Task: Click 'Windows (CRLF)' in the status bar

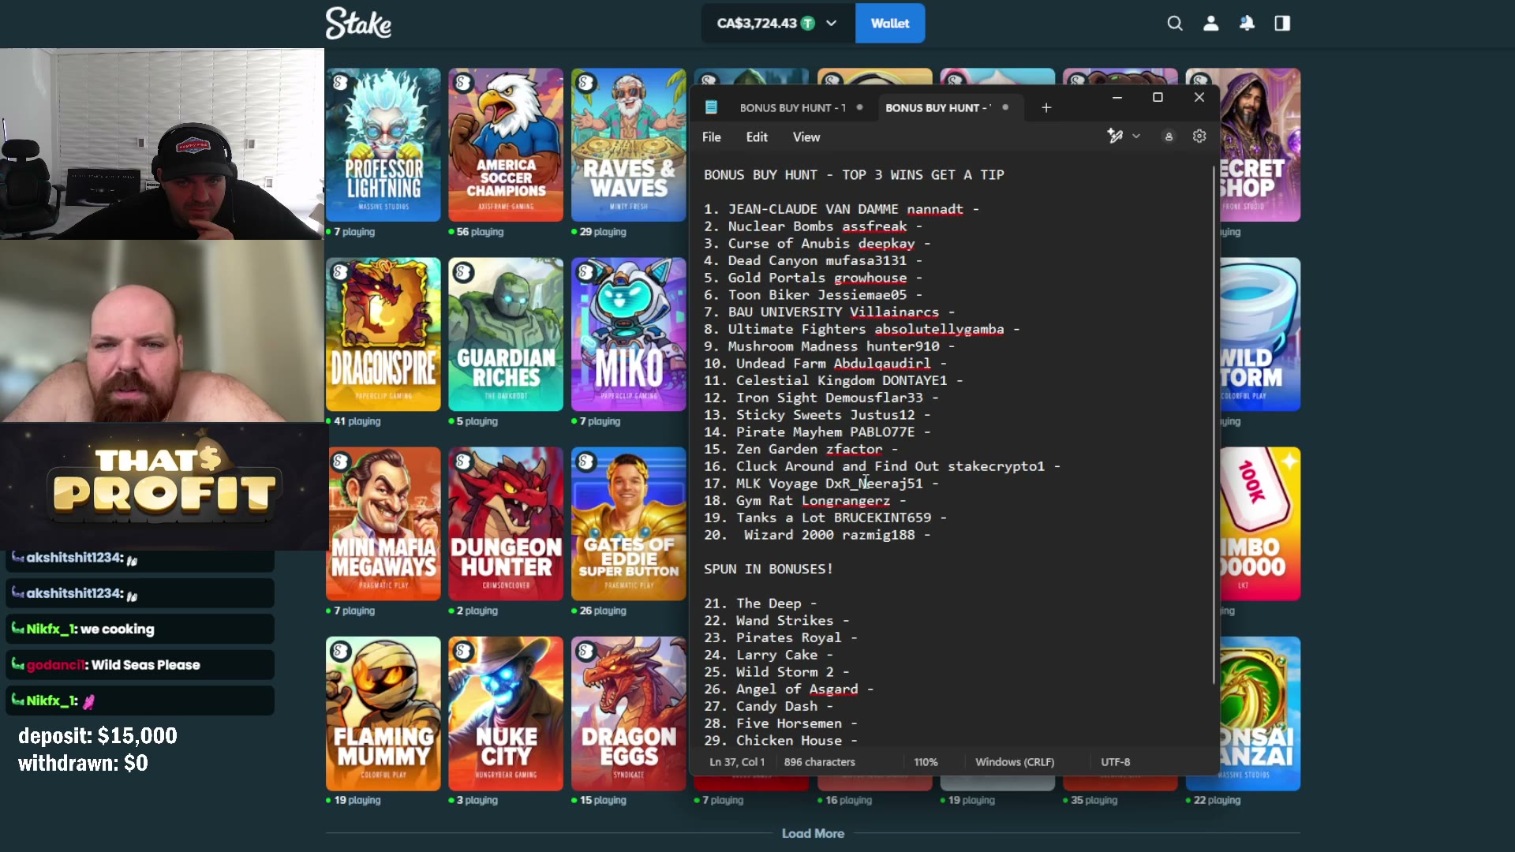Action: 1015,762
